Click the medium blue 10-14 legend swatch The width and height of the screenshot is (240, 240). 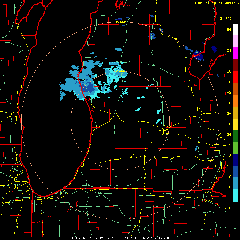point(235,171)
